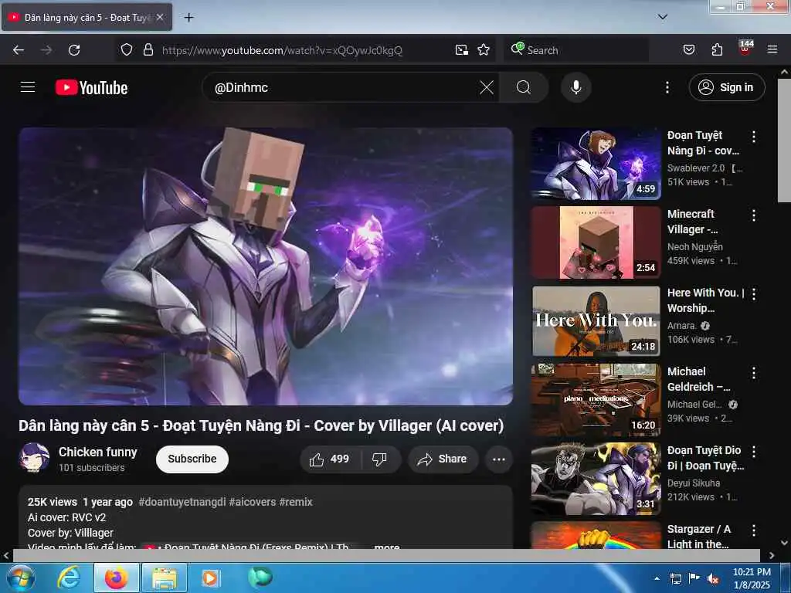Dislike this video

[380, 459]
